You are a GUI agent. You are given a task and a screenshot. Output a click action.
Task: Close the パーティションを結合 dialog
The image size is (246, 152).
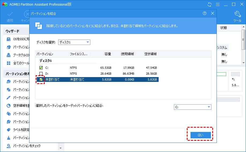[213, 13]
